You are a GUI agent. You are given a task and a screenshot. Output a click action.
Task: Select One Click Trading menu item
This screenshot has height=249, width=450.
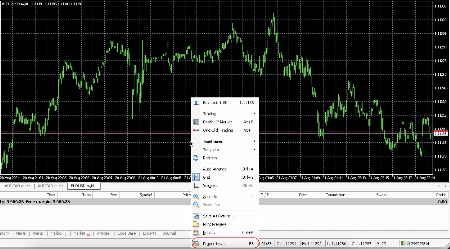pyautogui.click(x=225, y=130)
